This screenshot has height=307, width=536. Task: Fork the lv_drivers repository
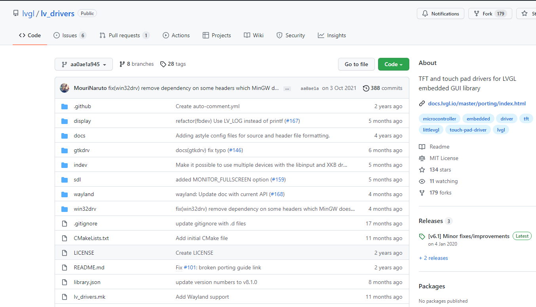490,13
